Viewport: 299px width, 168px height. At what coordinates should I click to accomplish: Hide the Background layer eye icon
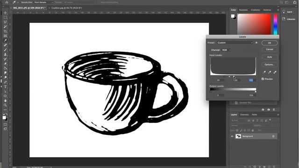pyautogui.click(x=232, y=136)
